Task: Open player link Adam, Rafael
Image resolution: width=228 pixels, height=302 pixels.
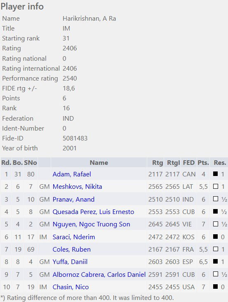Action: tap(72, 174)
